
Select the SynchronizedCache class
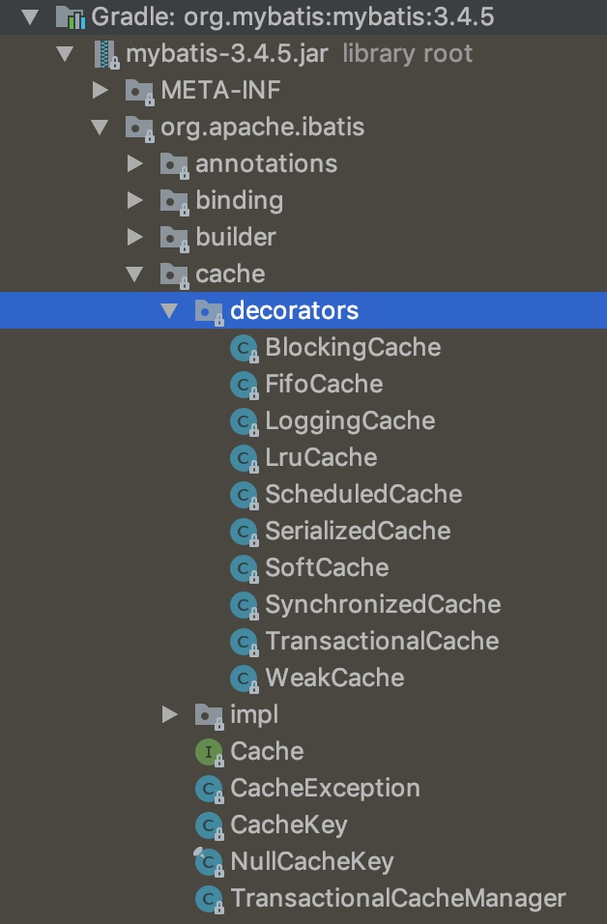383,604
